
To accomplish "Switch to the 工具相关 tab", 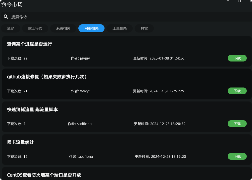I will pyautogui.click(x=120, y=28).
